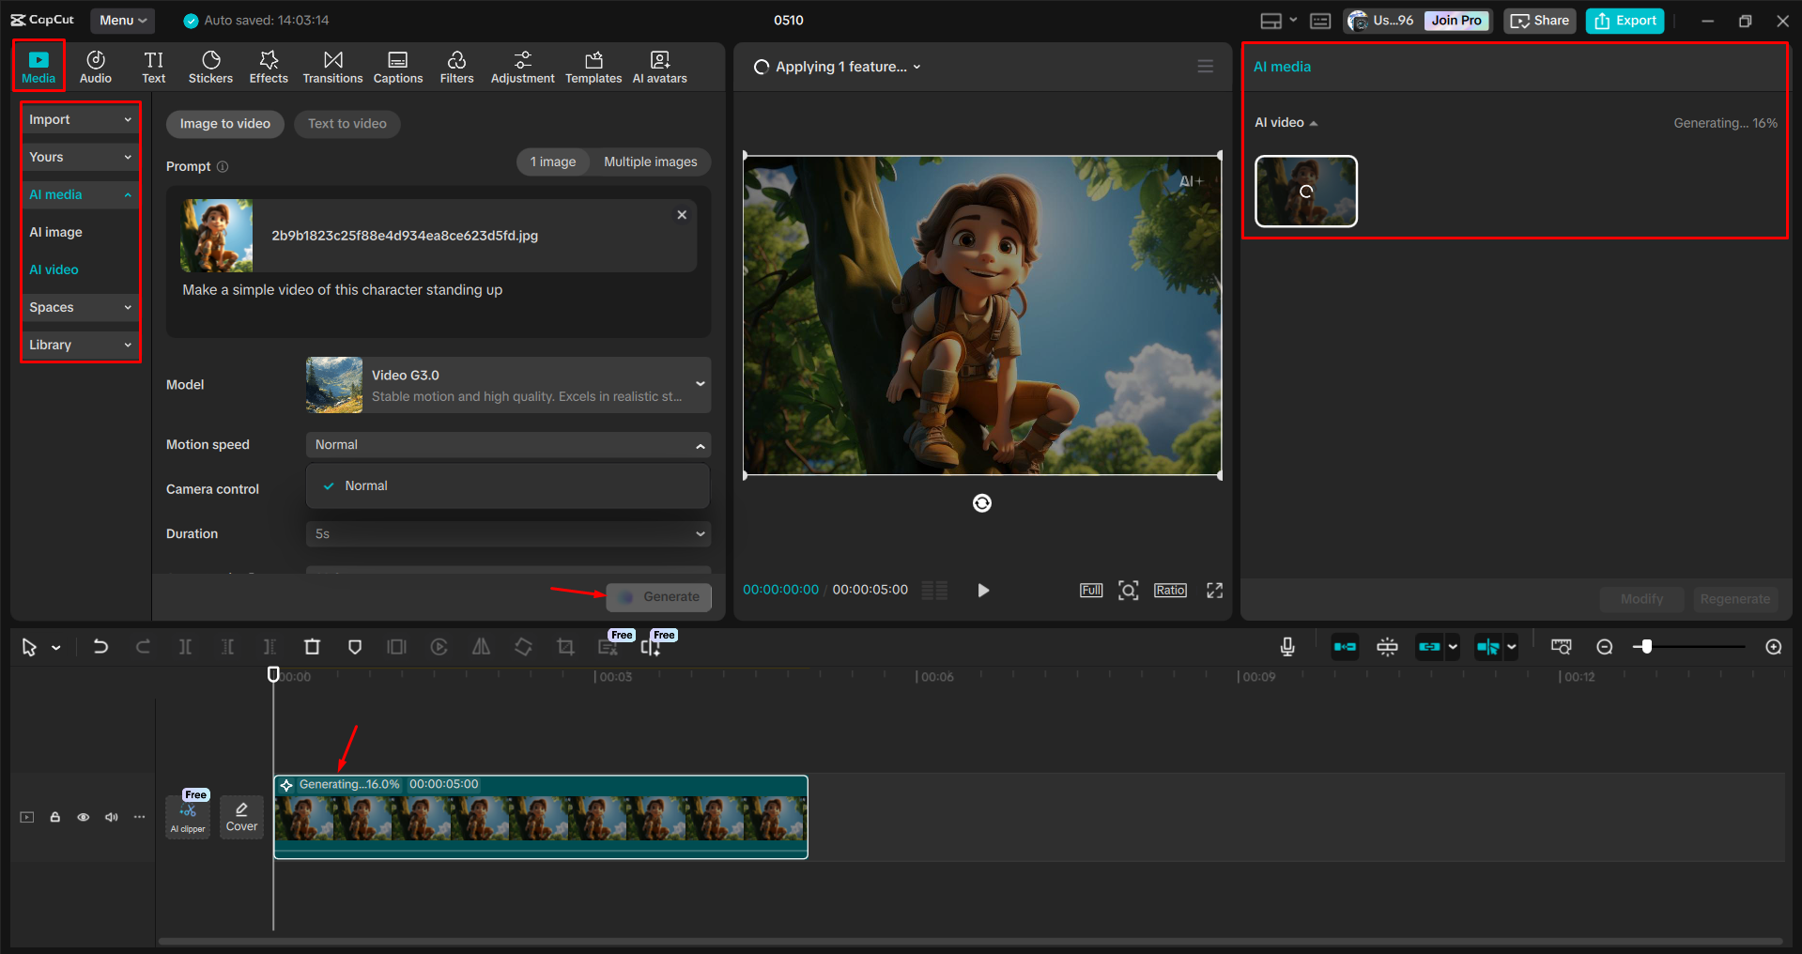Expand the Video G3.0 model dropdown

click(x=700, y=384)
